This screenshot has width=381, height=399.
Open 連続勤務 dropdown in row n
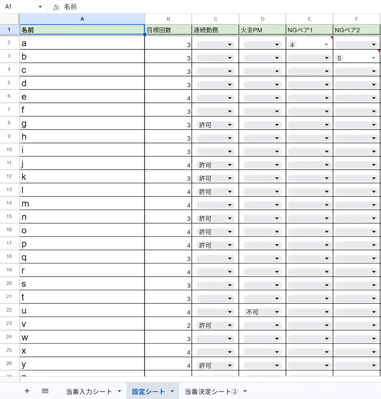[x=215, y=219]
